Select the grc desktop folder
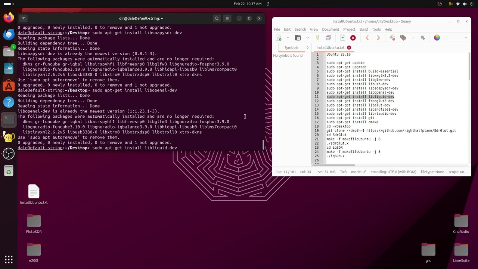478x269 pixels. point(428,253)
